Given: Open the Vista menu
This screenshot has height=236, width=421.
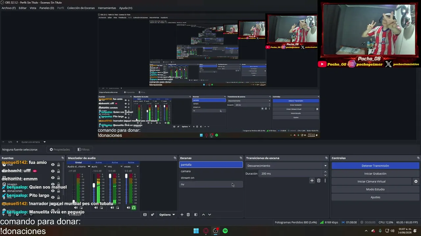Looking at the screenshot, I should [33, 8].
